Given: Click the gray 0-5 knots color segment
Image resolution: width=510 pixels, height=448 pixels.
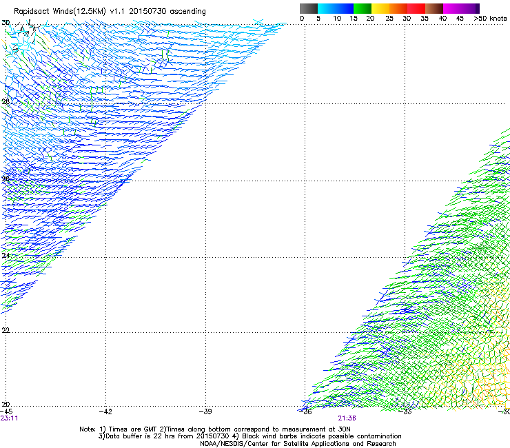Looking at the screenshot, I should (x=309, y=8).
